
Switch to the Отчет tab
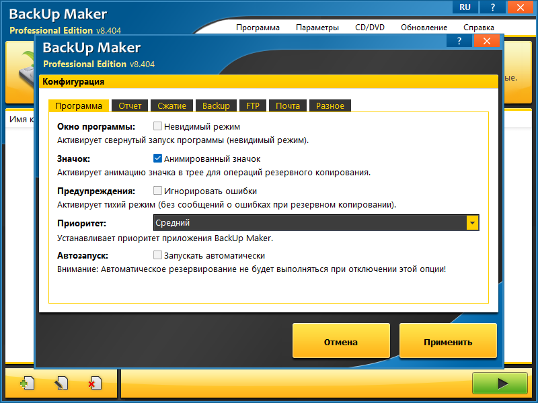(x=130, y=105)
